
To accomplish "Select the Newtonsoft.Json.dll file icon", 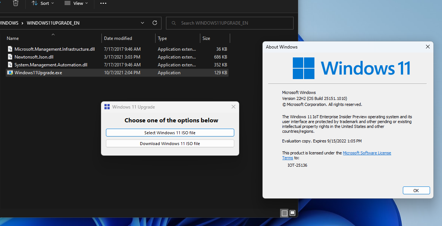I will click(10, 57).
